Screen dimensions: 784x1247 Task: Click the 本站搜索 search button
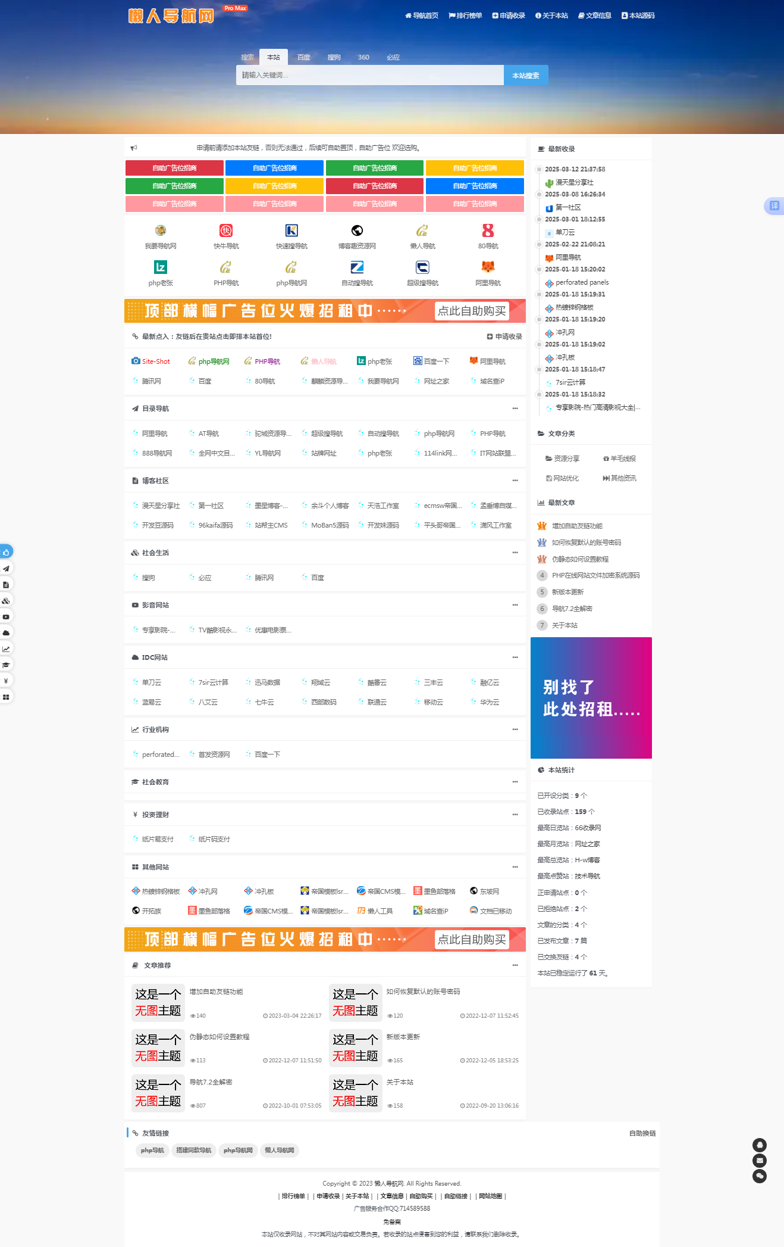pyautogui.click(x=526, y=75)
